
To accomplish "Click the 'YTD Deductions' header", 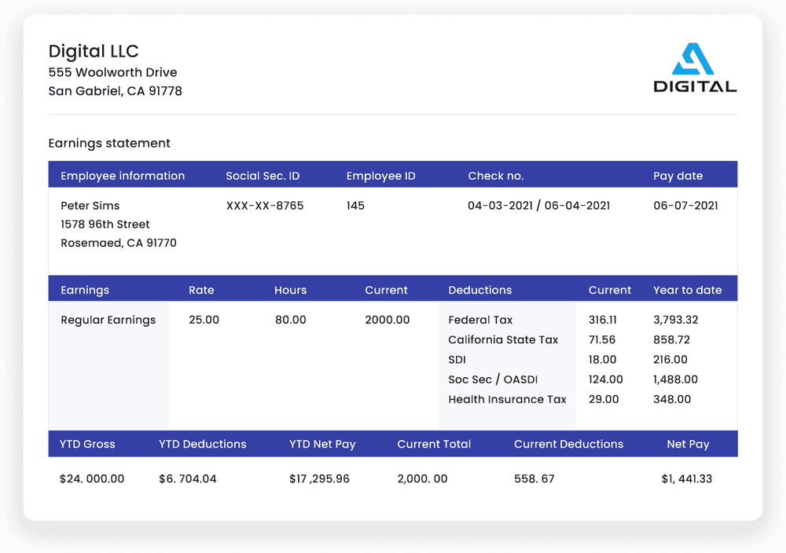I will (x=203, y=445).
